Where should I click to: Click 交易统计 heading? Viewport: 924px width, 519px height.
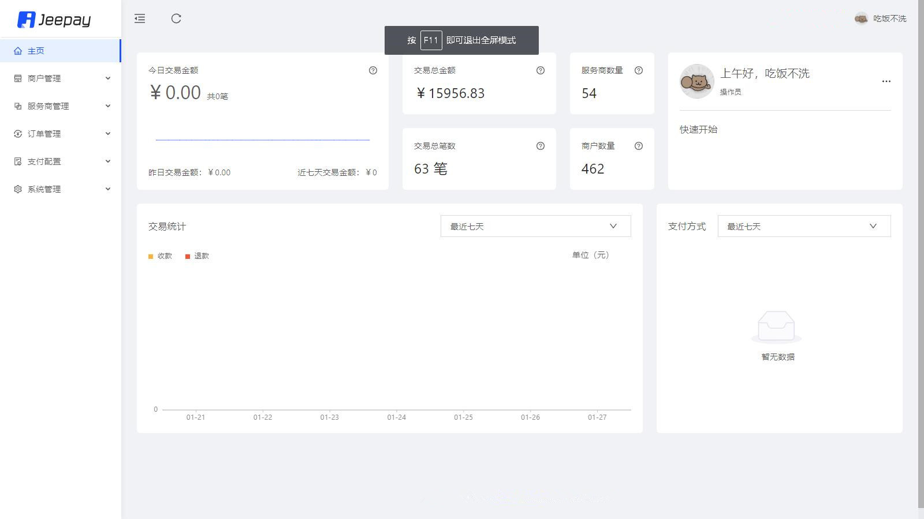[x=167, y=227]
